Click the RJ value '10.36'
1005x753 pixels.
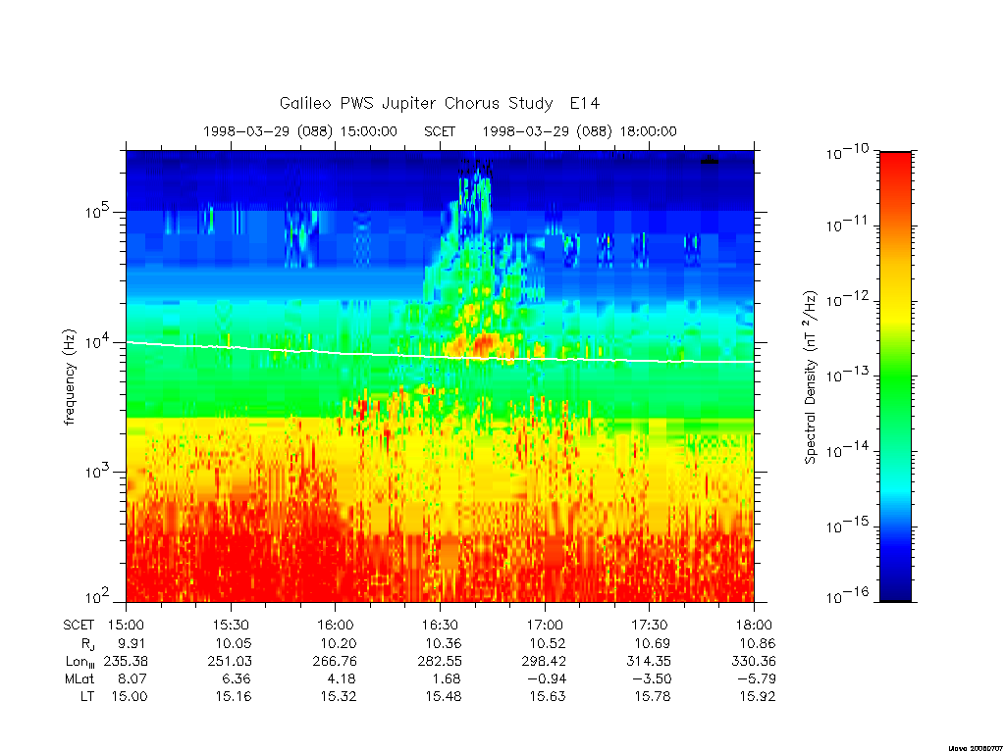click(443, 643)
